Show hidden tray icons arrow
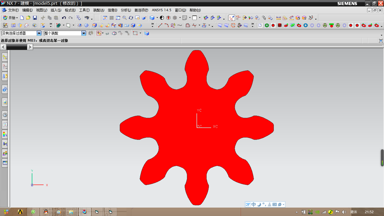The image size is (384, 216). coord(297,212)
